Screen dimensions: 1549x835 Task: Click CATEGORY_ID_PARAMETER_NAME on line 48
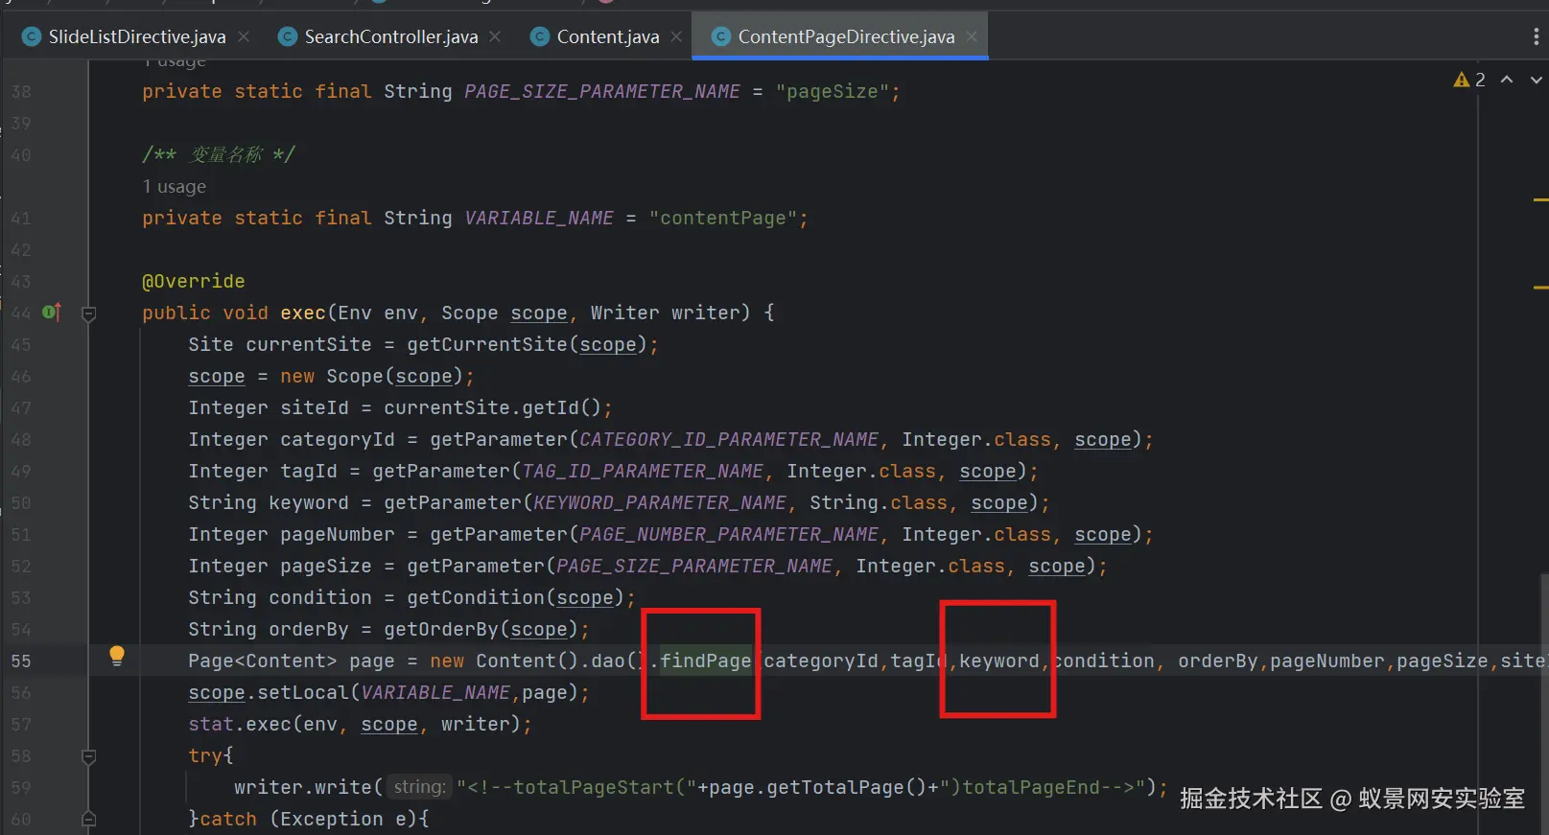729,439
